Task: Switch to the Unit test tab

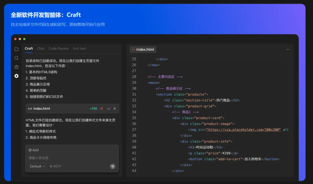Action: (x=79, y=48)
